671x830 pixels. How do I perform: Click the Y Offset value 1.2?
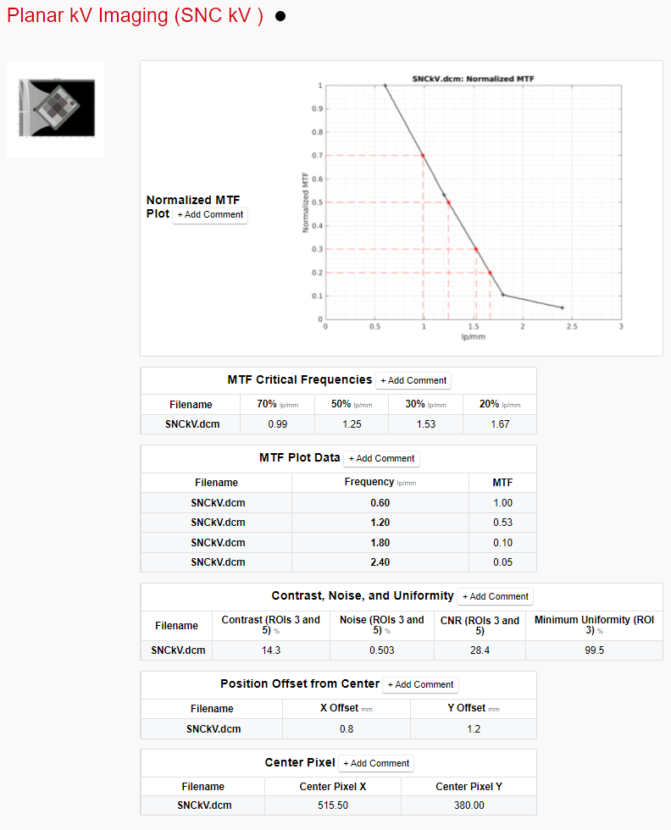pyautogui.click(x=474, y=728)
